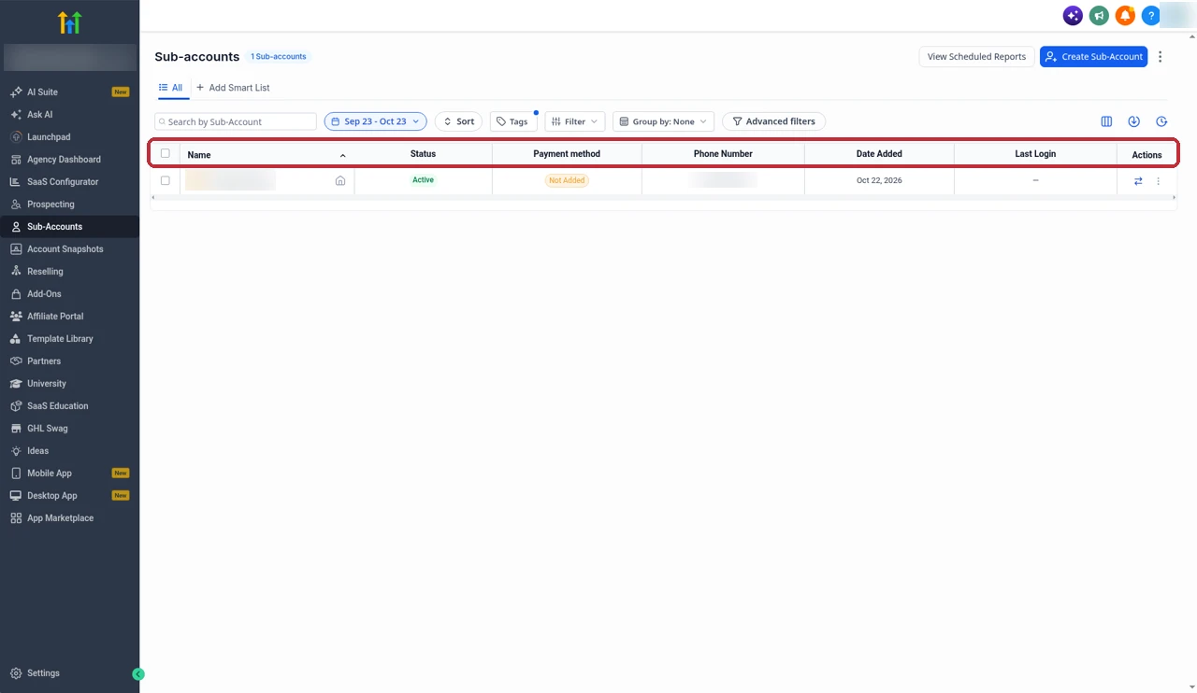Click the Affiliate Portal icon
Screen dimensions: 1197x693
(x=16, y=317)
